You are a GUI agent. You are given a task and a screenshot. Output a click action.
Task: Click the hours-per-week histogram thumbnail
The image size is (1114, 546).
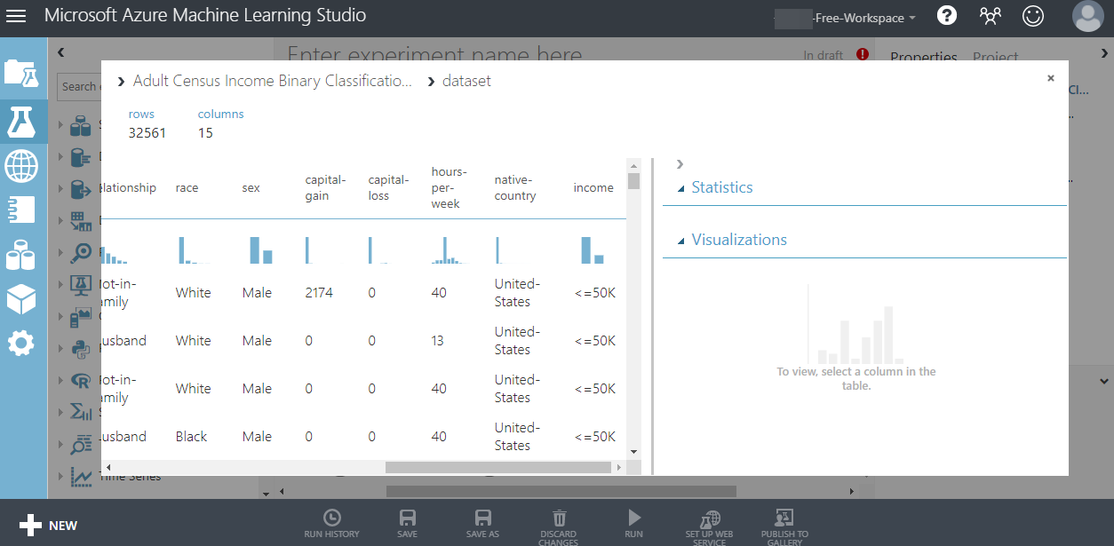(449, 249)
